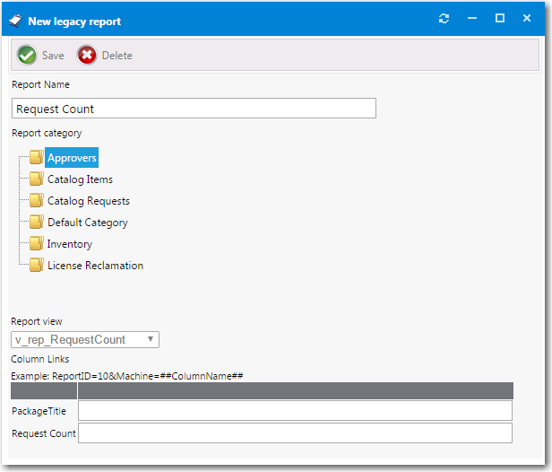Select the Approvers category label
This screenshot has width=552, height=472.
click(x=72, y=158)
